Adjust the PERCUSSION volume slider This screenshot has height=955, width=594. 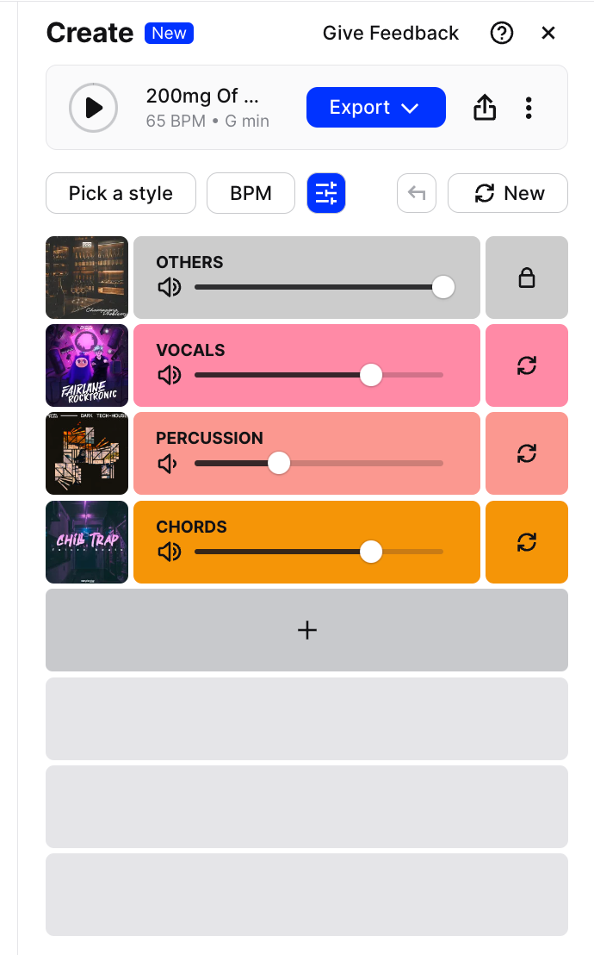278,463
